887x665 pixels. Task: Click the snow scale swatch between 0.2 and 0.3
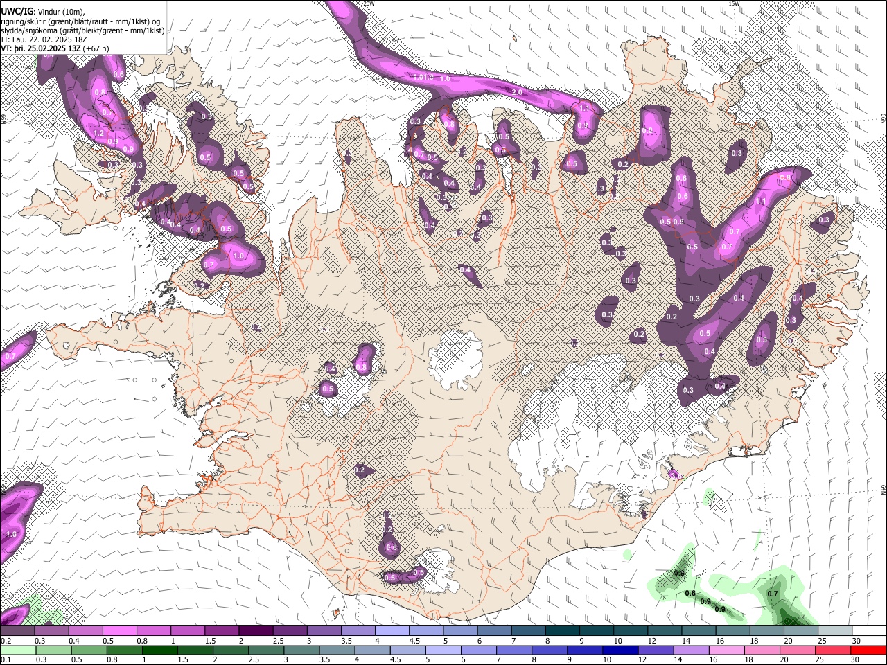coord(17,630)
